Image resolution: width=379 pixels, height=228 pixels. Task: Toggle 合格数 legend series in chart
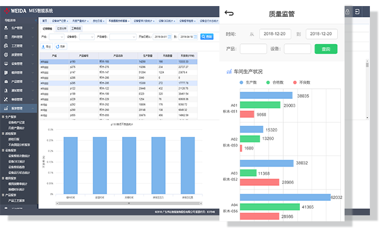click(275, 83)
